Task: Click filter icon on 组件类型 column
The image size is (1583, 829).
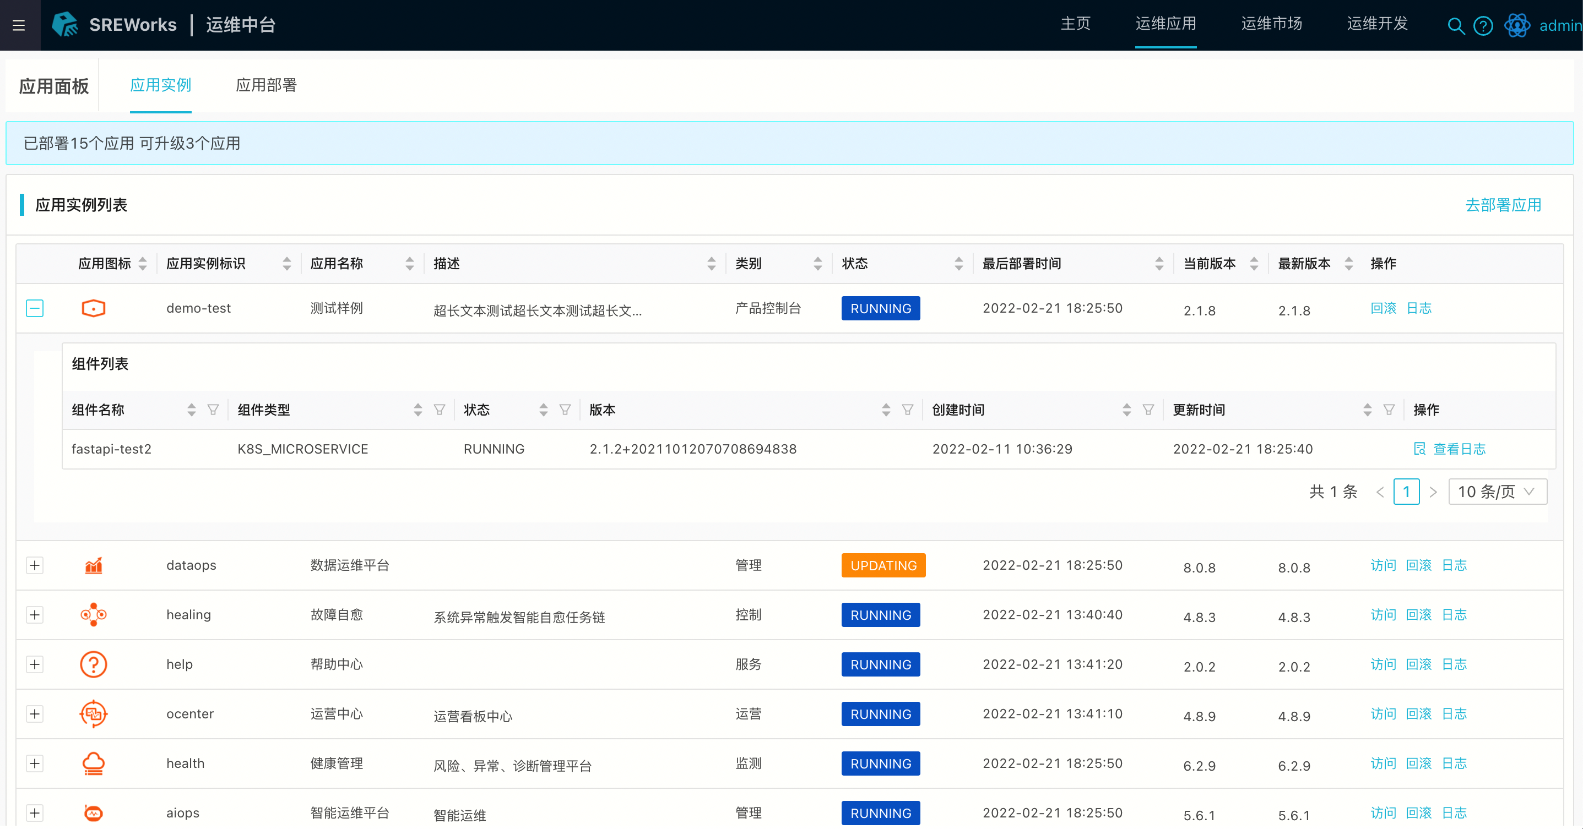Action: [x=440, y=410]
